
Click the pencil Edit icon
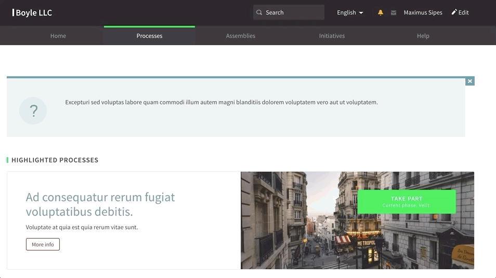pos(454,12)
